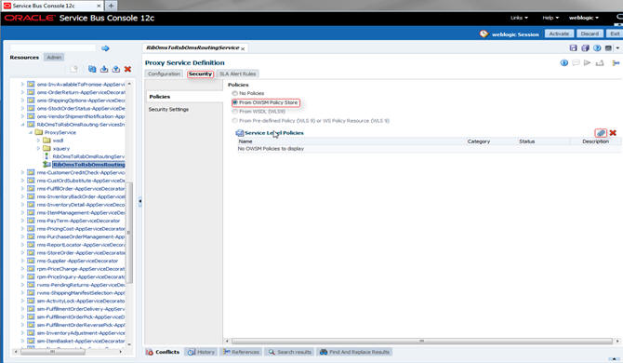Viewport: 623px width, 363px height.
Task: Remove the policy with the red X by Service Level Policies
Action: pos(613,133)
